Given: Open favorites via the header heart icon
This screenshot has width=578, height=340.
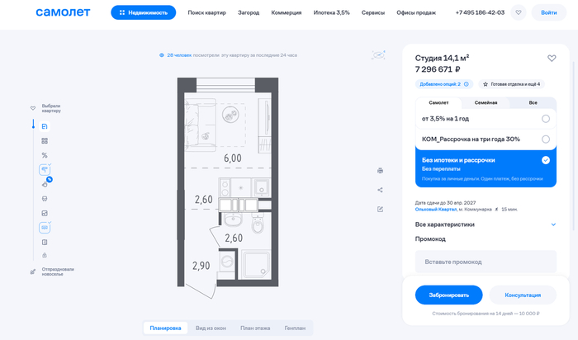Looking at the screenshot, I should 518,13.
